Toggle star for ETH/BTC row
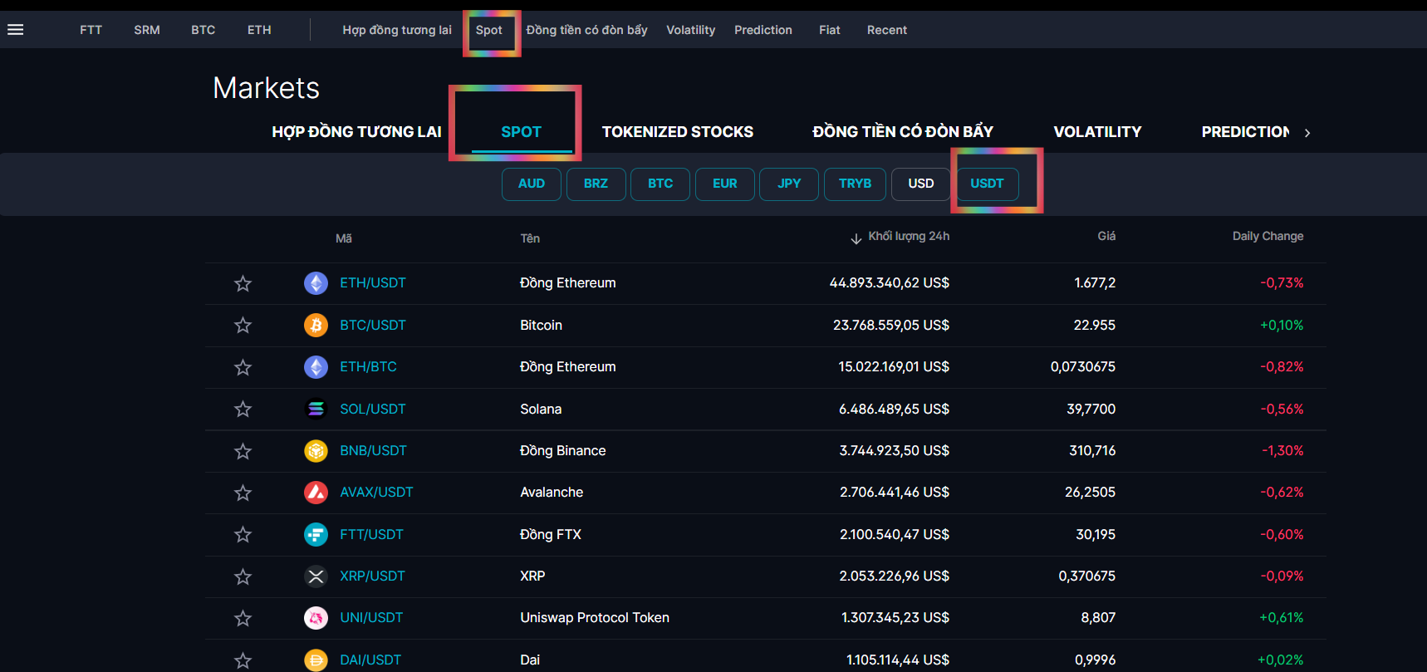 243,367
